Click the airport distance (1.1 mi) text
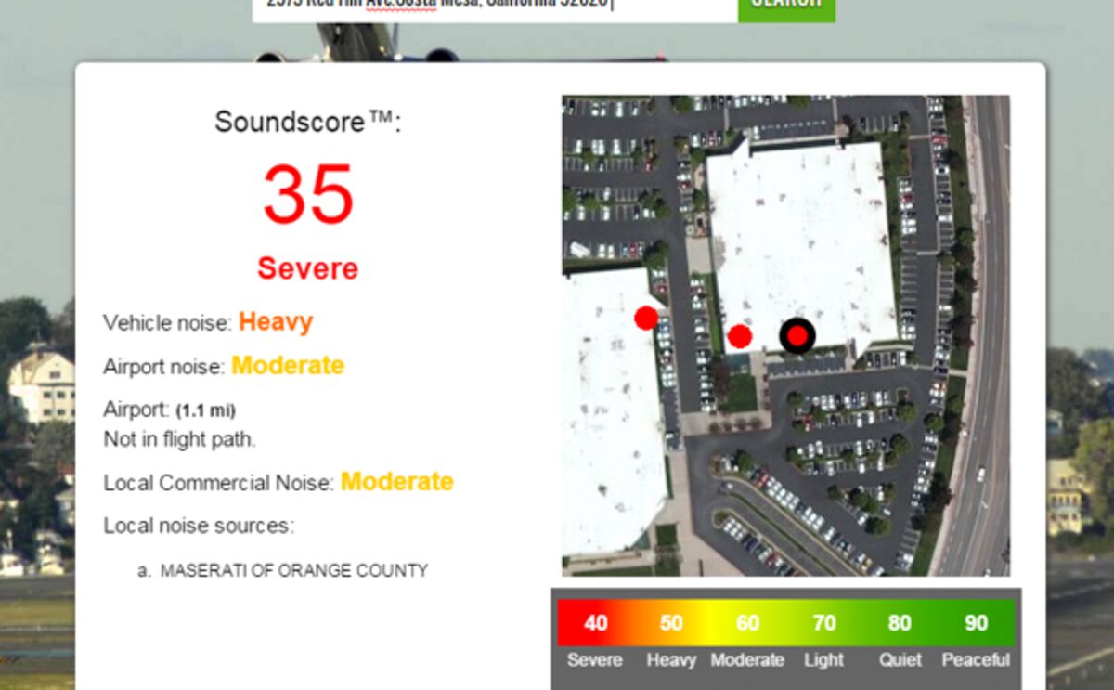 (205, 410)
